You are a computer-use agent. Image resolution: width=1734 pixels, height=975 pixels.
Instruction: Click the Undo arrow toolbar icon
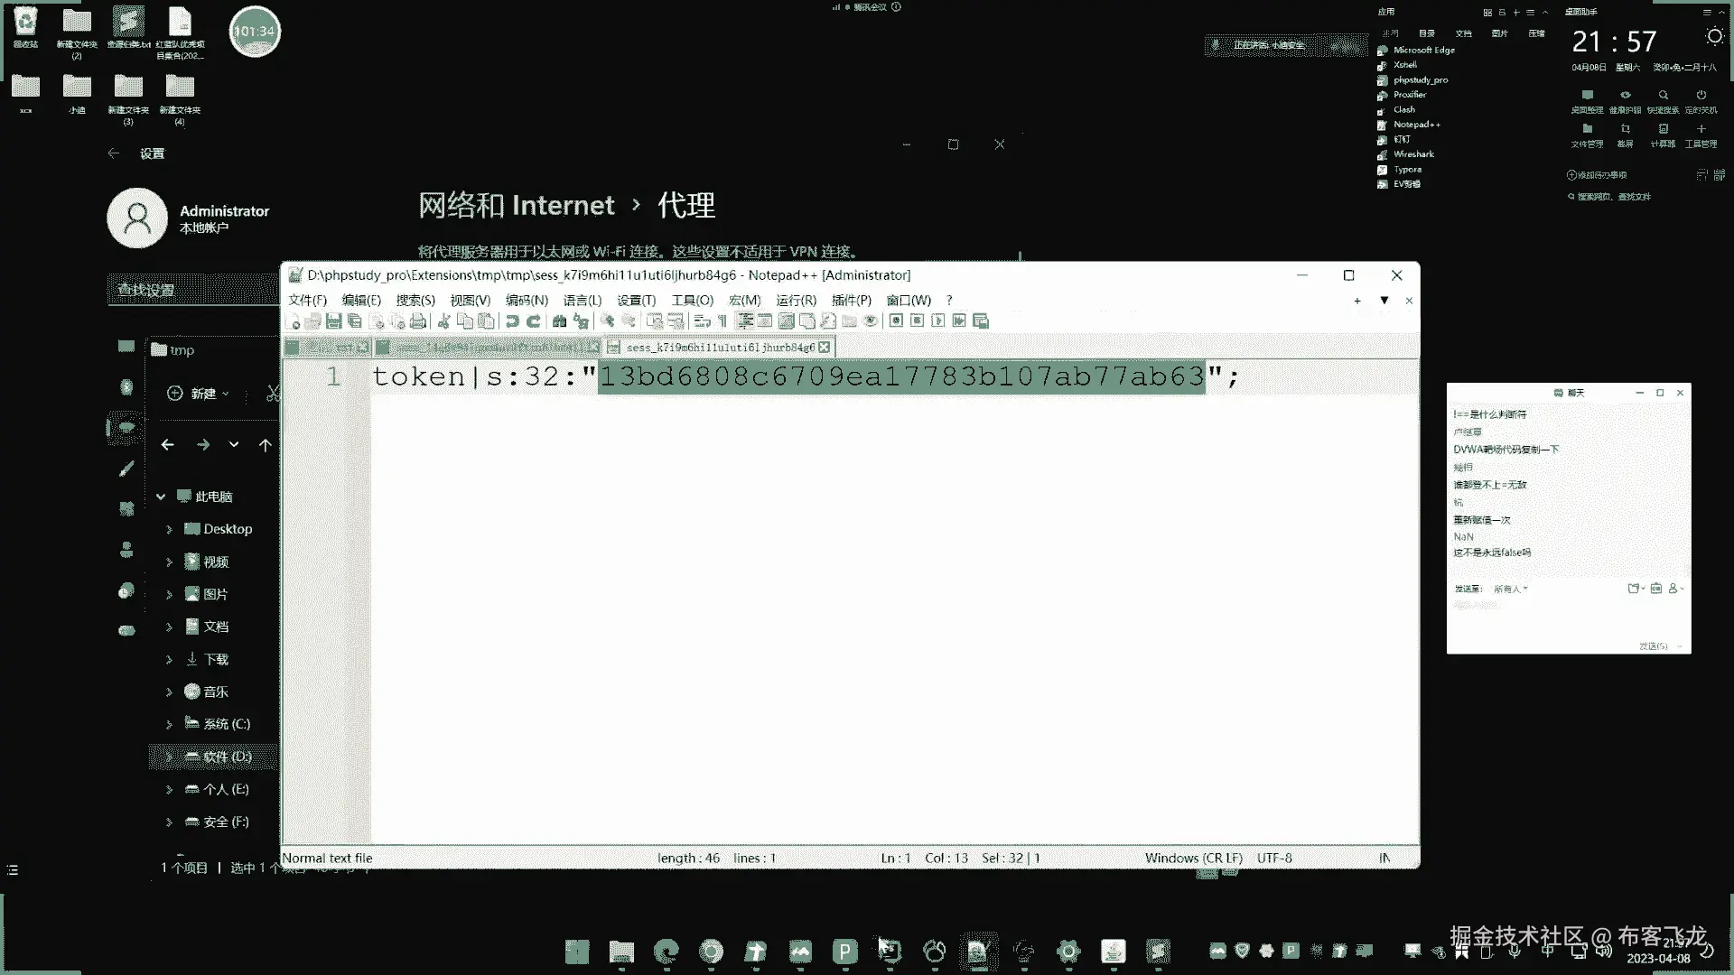click(512, 321)
